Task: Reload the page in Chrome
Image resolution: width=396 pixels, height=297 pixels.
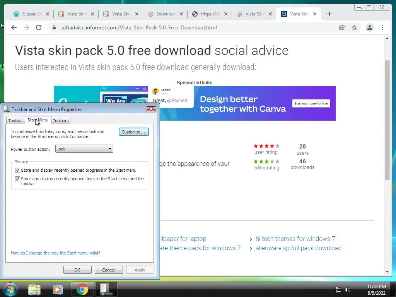Action: (x=39, y=27)
